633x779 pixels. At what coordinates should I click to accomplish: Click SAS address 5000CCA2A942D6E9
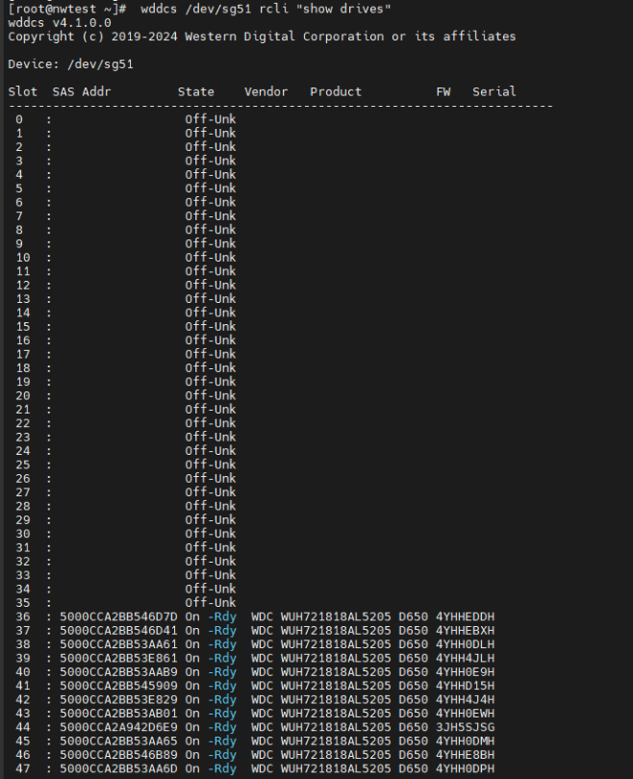(x=119, y=727)
